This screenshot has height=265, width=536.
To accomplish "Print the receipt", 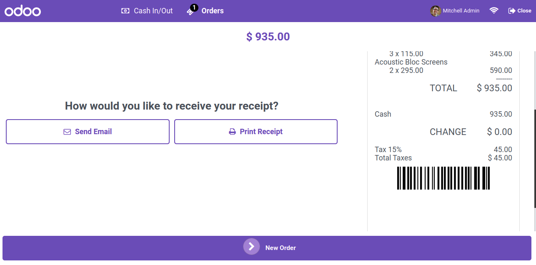I will coord(255,132).
